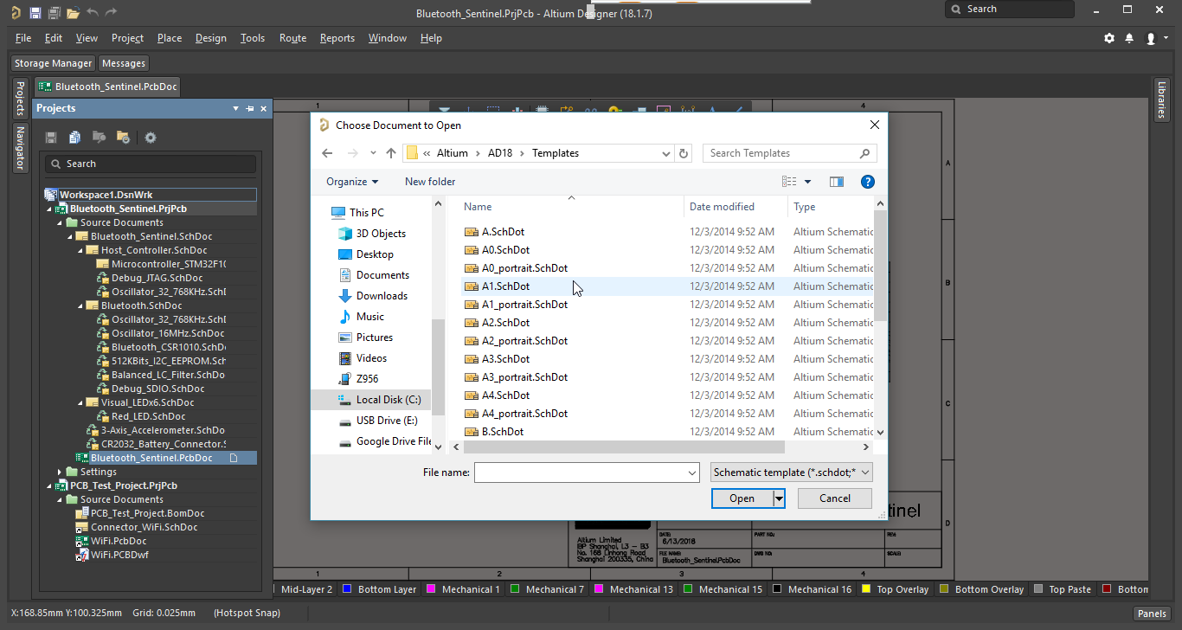Open Projects panel settings gear
Screen dimensions: 1182x630
151,138
